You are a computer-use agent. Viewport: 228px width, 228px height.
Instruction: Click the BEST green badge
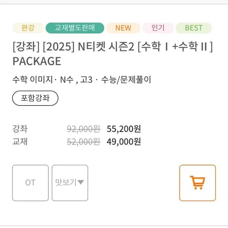point(194,28)
